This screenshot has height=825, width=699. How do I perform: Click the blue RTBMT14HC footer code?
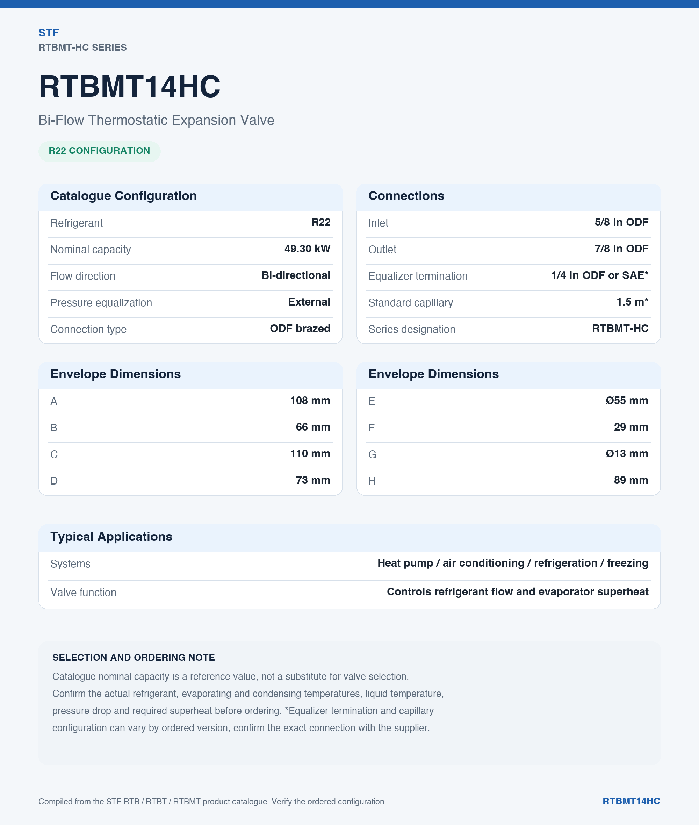click(631, 801)
